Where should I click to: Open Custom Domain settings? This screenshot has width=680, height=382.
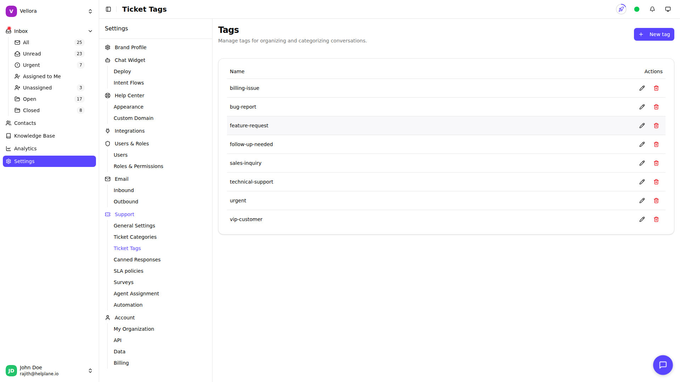[x=134, y=118]
